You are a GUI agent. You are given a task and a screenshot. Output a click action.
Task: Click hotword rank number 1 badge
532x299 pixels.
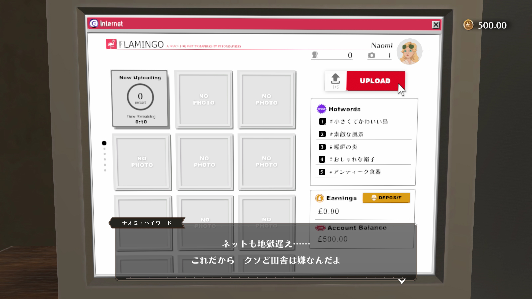pos(322,121)
